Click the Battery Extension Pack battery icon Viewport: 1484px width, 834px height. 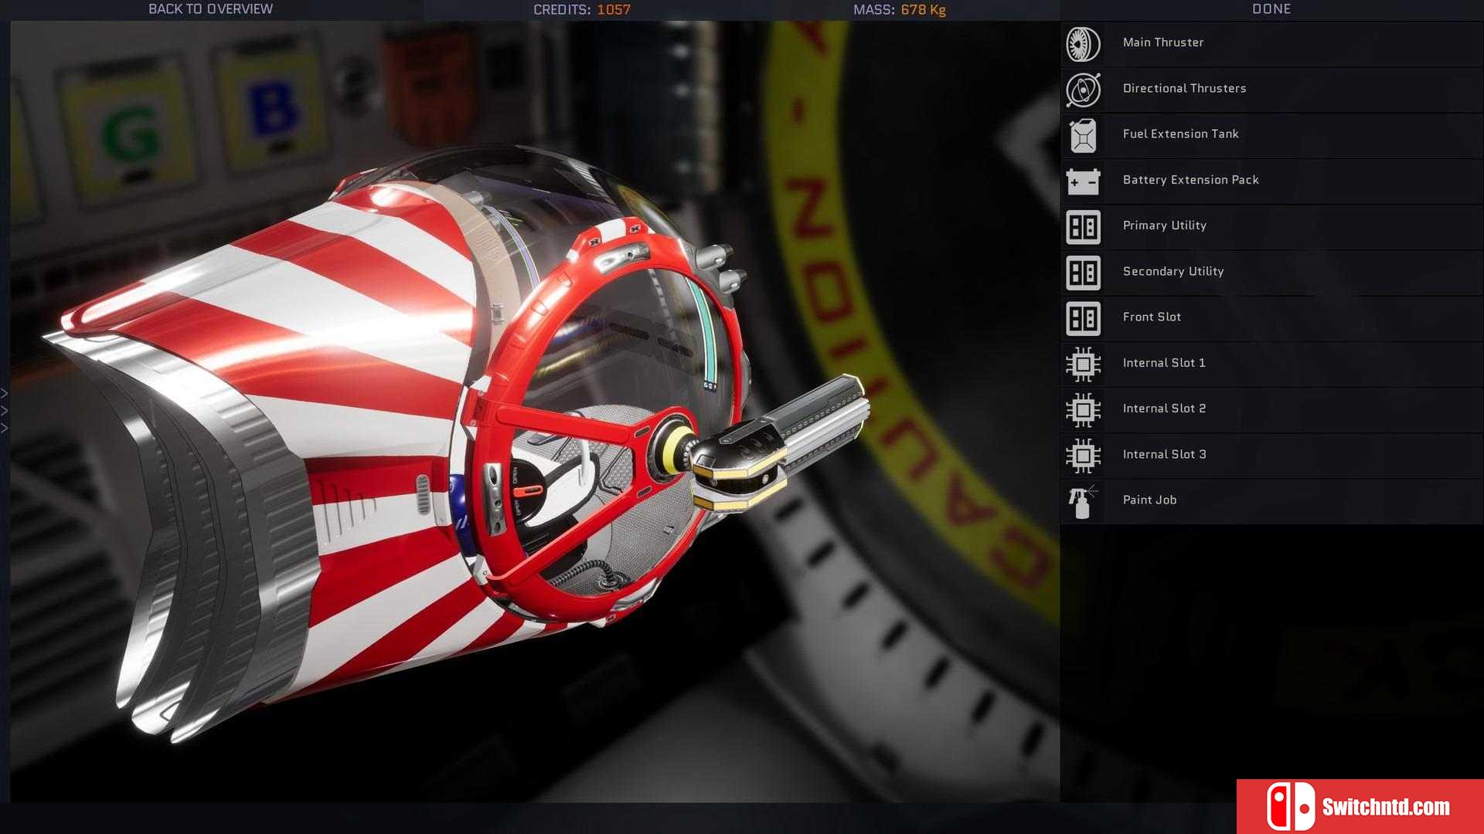pyautogui.click(x=1083, y=181)
